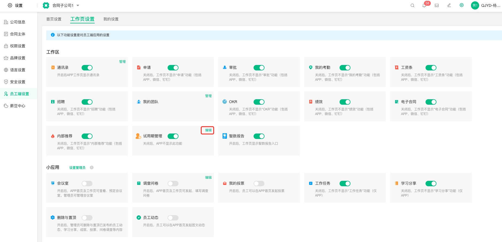Go to 薪豆中心 in the sidebar
The image size is (502, 242).
(18, 106)
